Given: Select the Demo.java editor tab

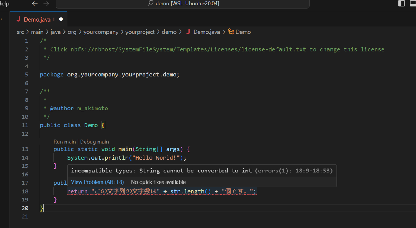Looking at the screenshot, I should tap(38, 19).
